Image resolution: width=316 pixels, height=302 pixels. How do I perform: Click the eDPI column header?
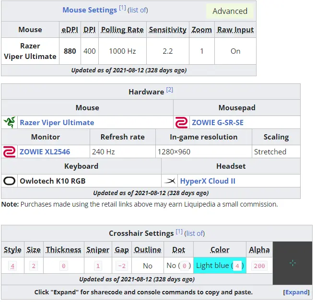coord(70,30)
